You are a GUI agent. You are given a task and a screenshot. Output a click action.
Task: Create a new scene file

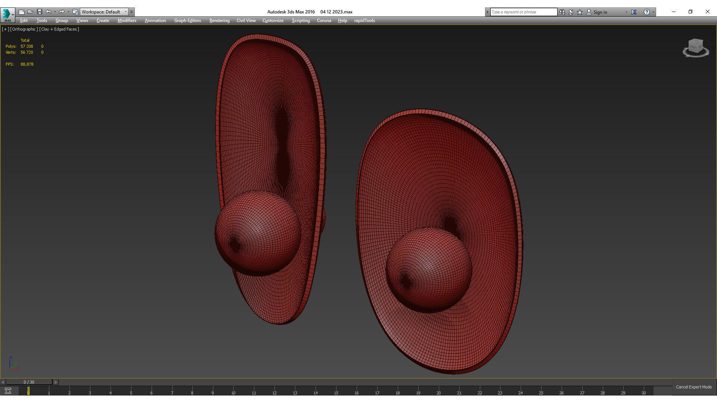click(x=22, y=12)
